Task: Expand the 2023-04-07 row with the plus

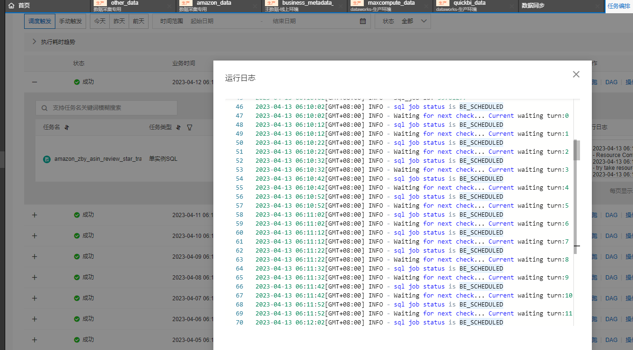Action: [34, 298]
